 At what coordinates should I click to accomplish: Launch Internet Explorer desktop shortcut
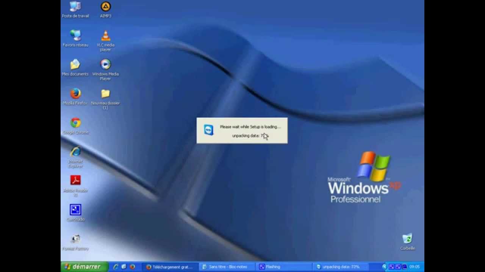(x=75, y=157)
